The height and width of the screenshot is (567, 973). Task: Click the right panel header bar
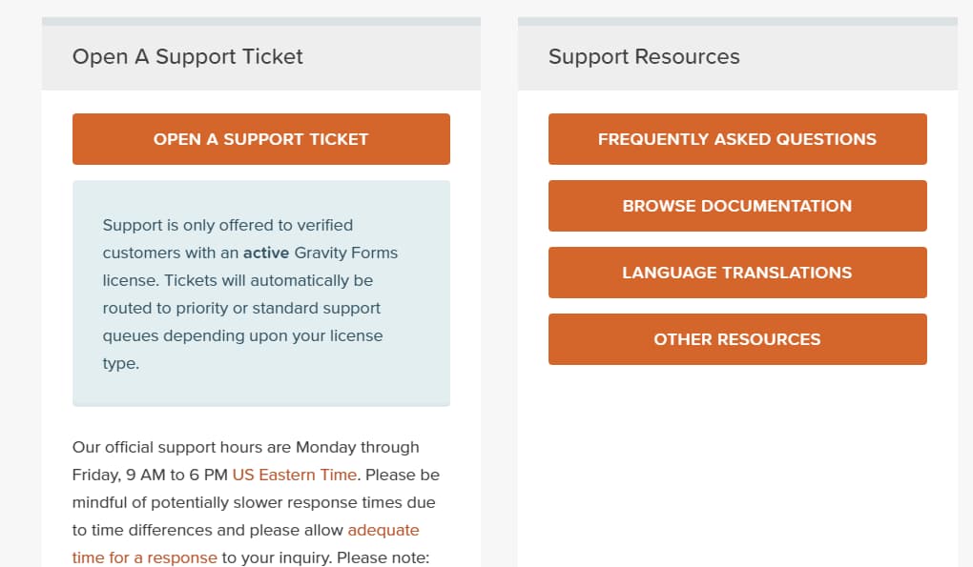pos(736,54)
